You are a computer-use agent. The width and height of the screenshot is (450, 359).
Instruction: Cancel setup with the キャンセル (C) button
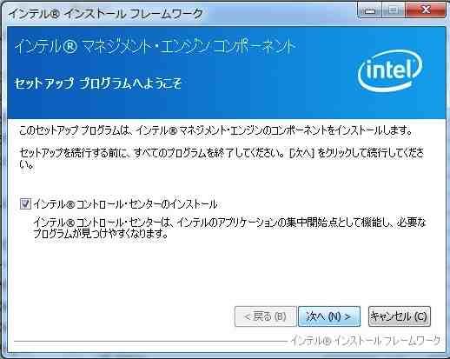coord(400,316)
